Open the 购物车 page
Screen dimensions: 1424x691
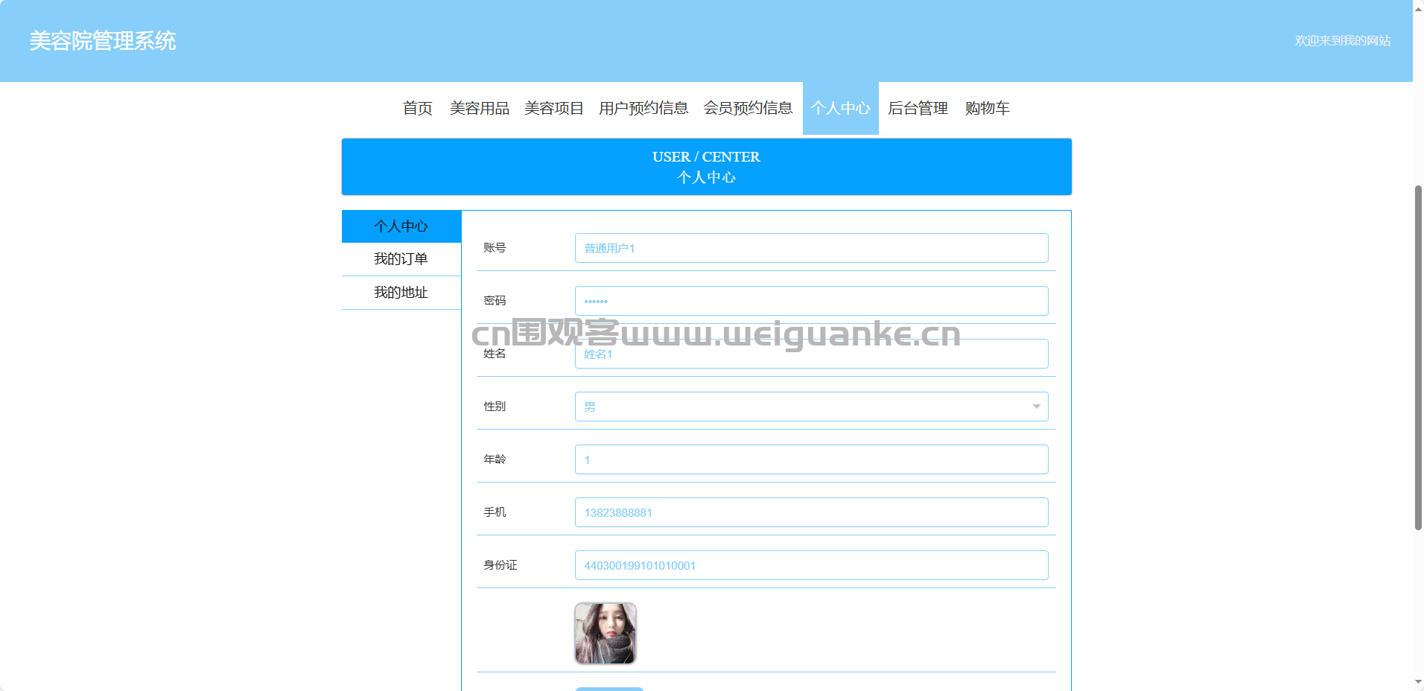coord(988,108)
